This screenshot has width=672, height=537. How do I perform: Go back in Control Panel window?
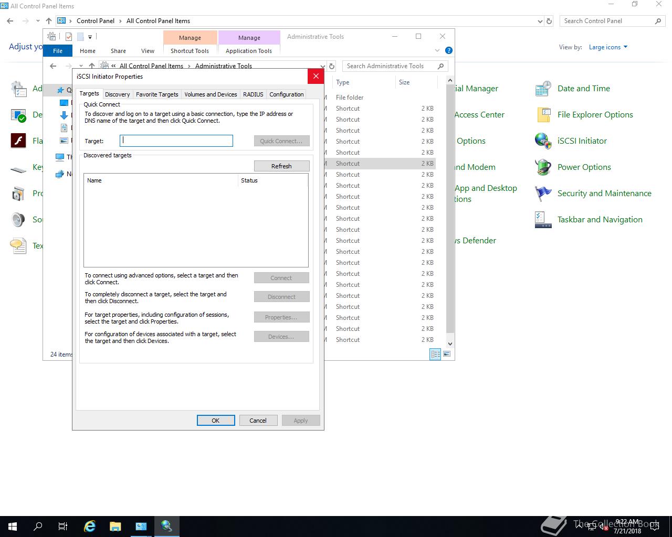coord(10,21)
